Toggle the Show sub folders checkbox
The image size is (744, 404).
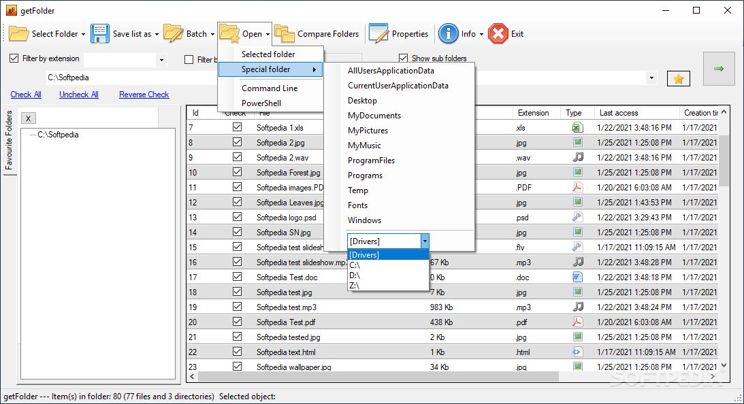(404, 58)
